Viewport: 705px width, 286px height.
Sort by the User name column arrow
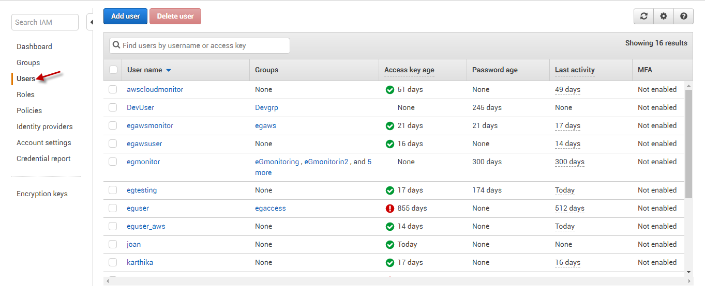tap(169, 70)
